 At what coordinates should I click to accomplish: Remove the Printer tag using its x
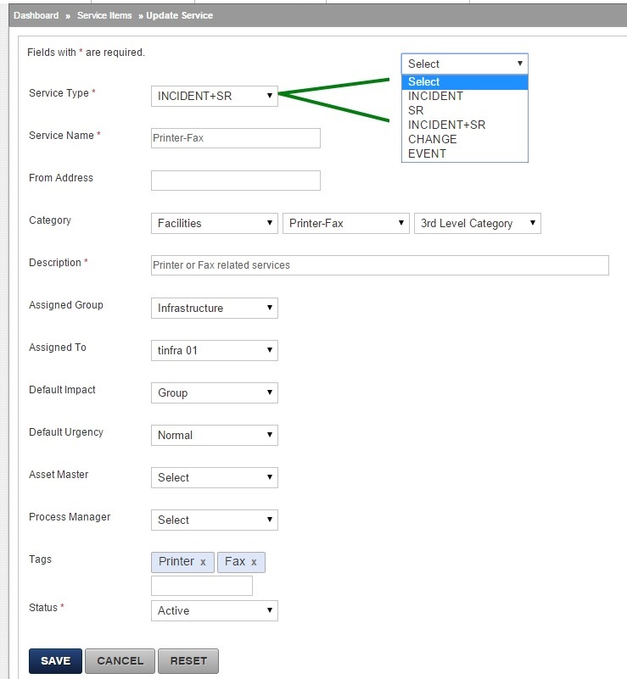pyautogui.click(x=203, y=562)
